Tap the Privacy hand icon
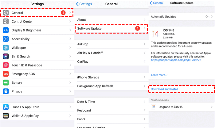 6,91
